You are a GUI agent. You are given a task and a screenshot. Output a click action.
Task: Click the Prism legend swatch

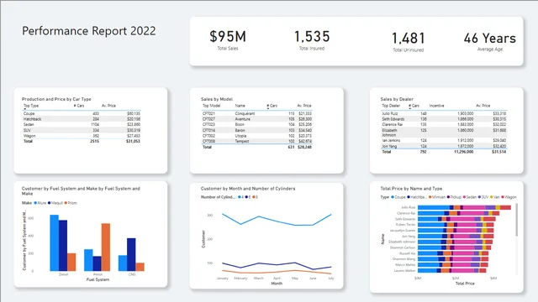coord(66,203)
